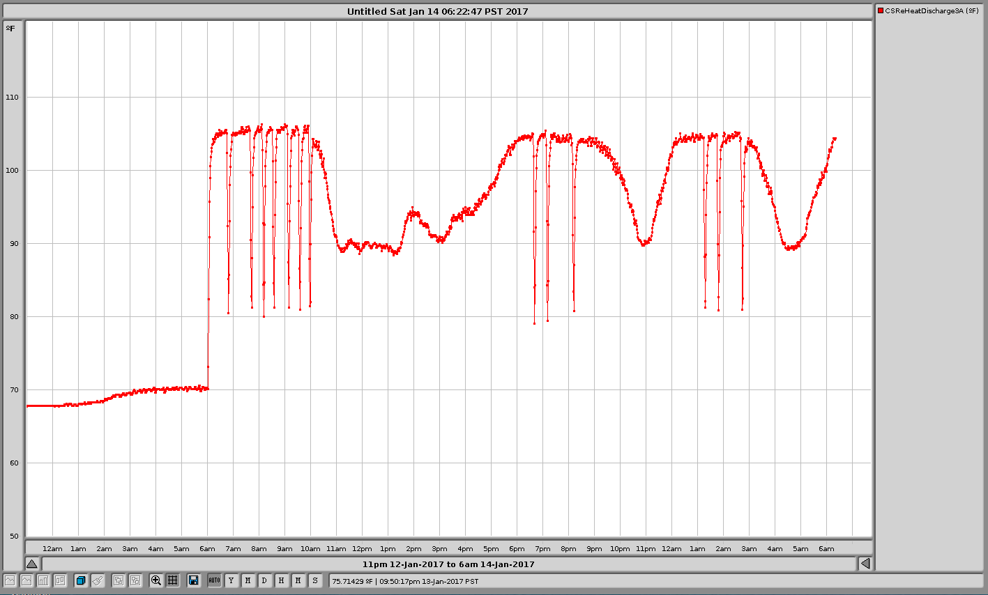Click the 90 value on the Y axis
The height and width of the screenshot is (595, 988).
click(x=14, y=244)
